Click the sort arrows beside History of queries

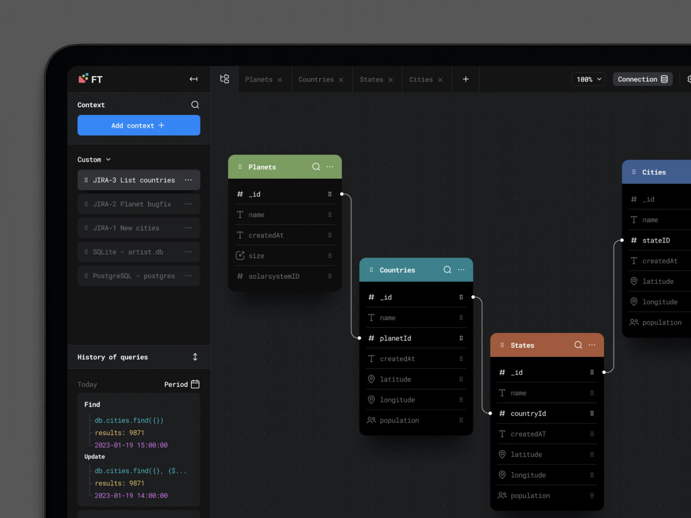[195, 357]
